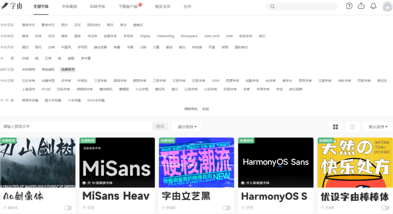Filter by Sans Serif font type
Viewport: 393px width, 214px height.
click(211, 36)
